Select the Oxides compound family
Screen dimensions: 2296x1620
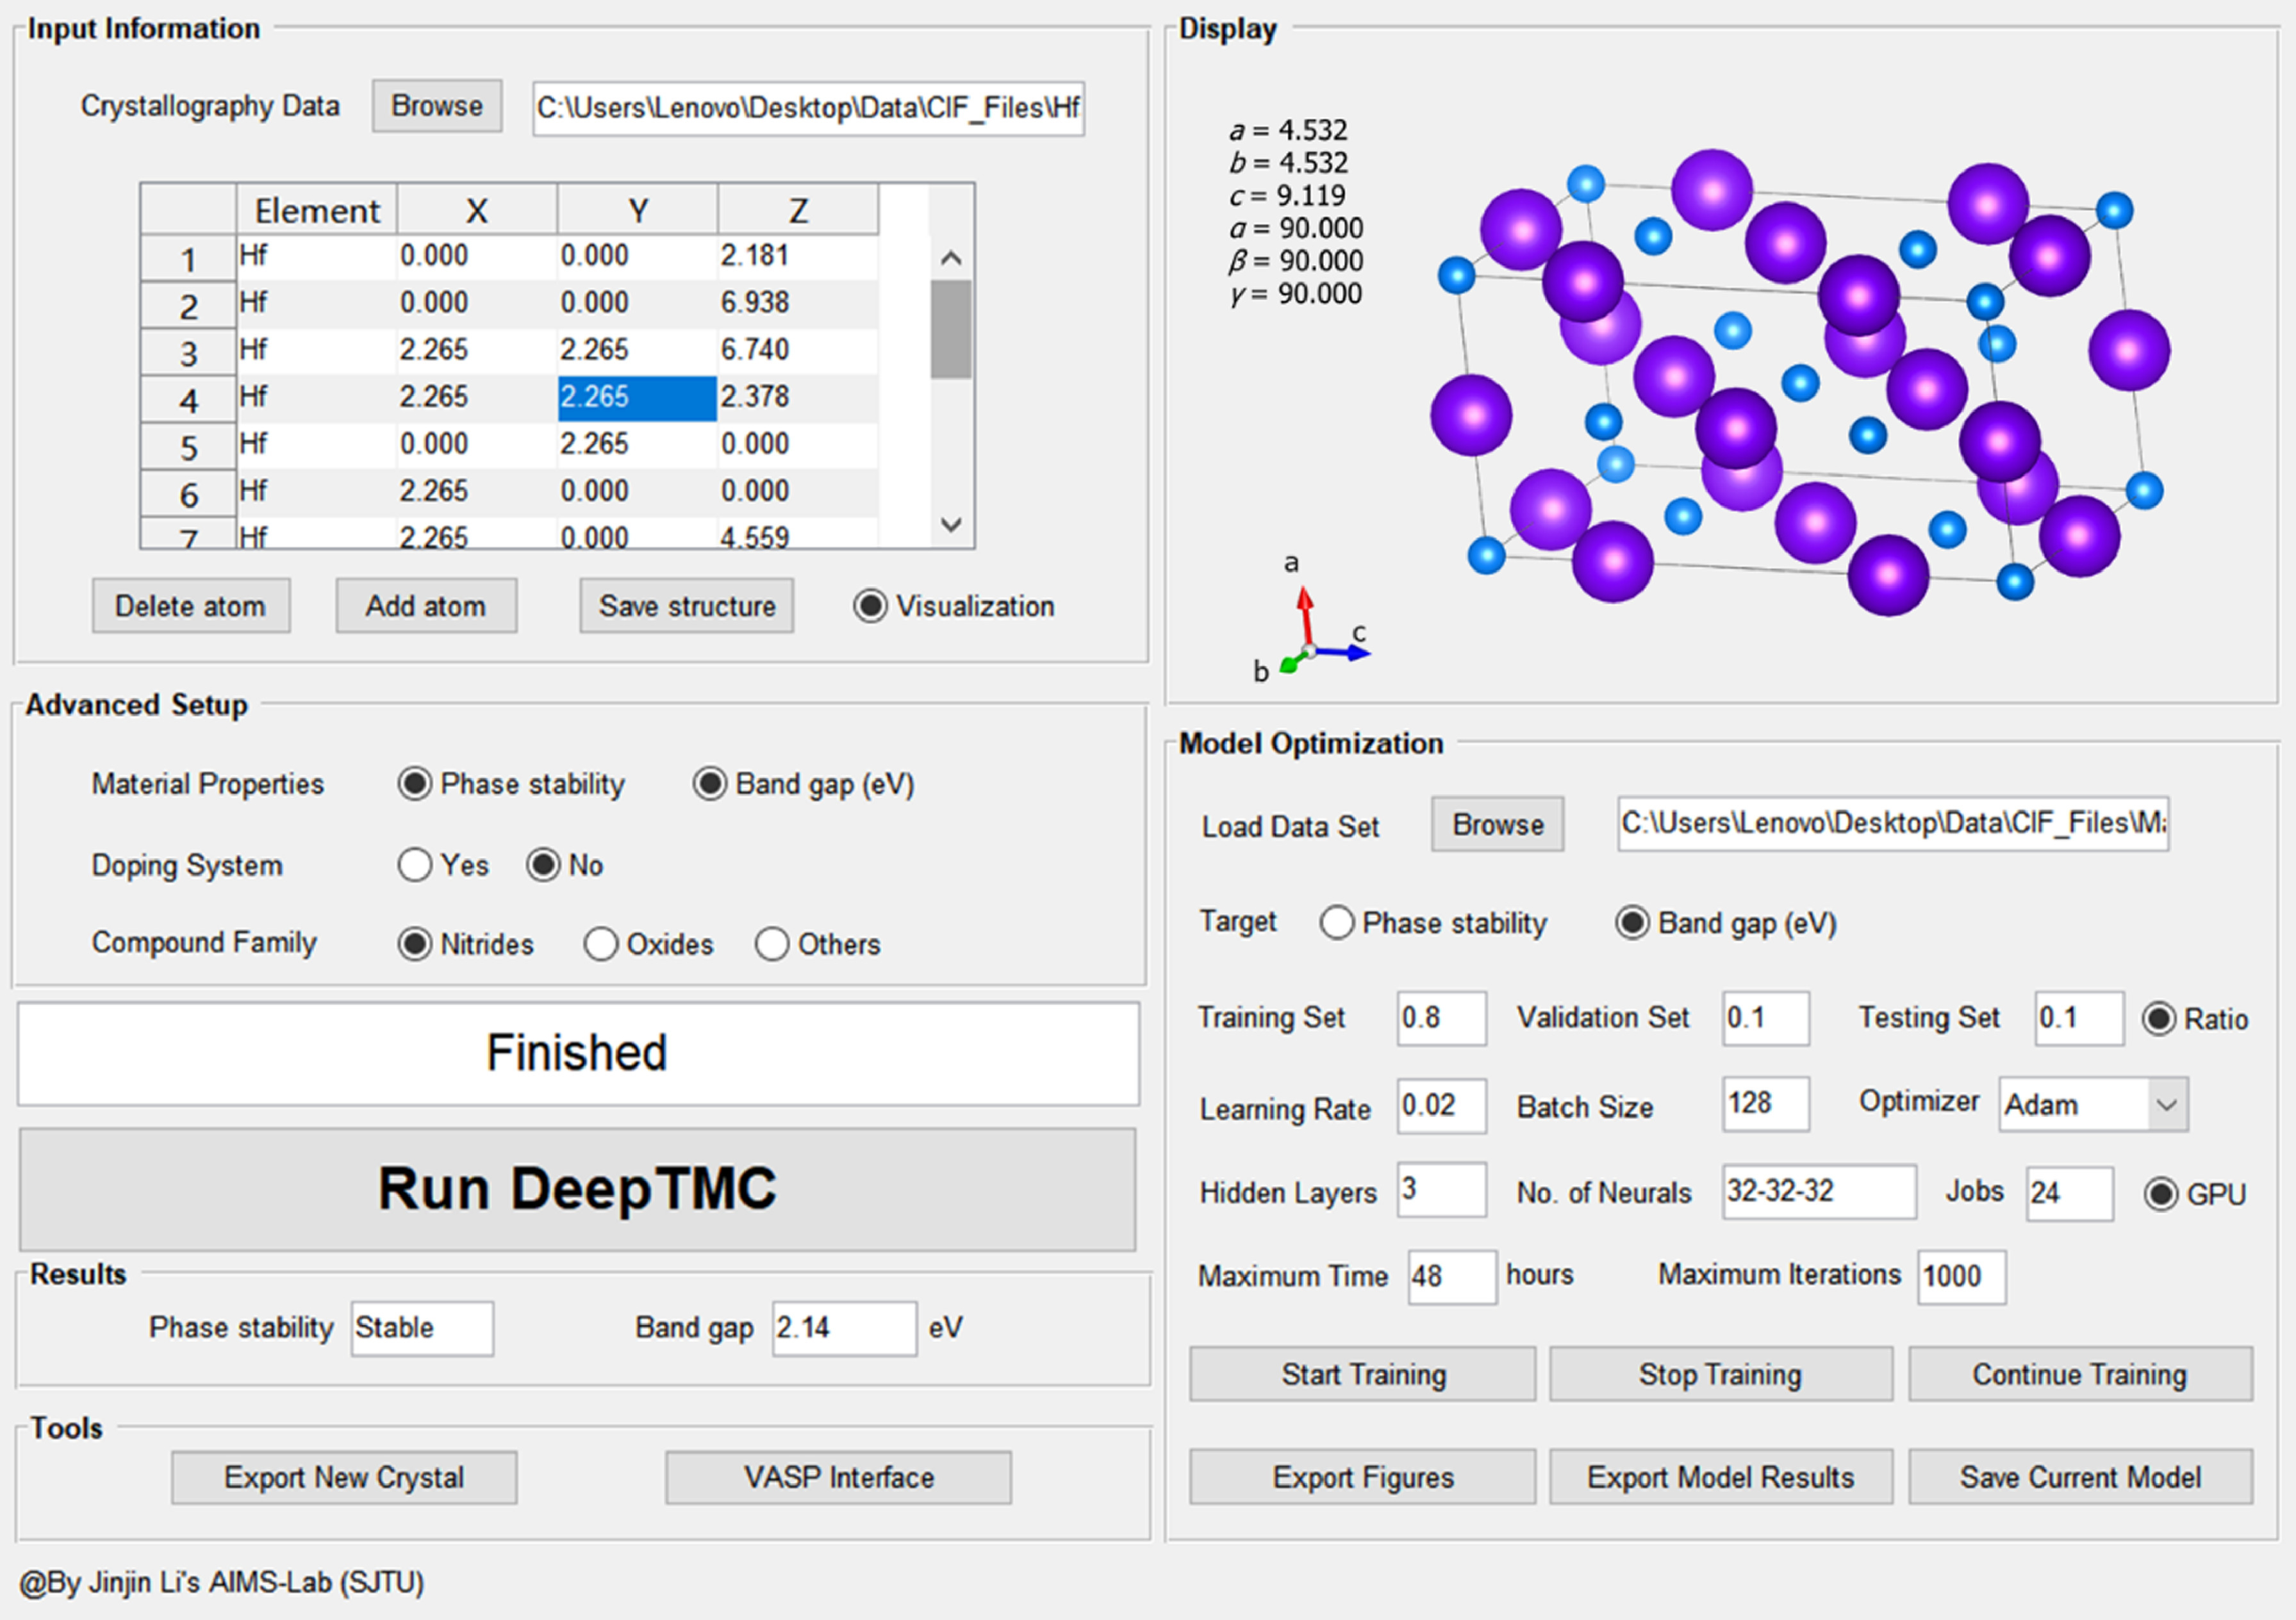tap(601, 944)
